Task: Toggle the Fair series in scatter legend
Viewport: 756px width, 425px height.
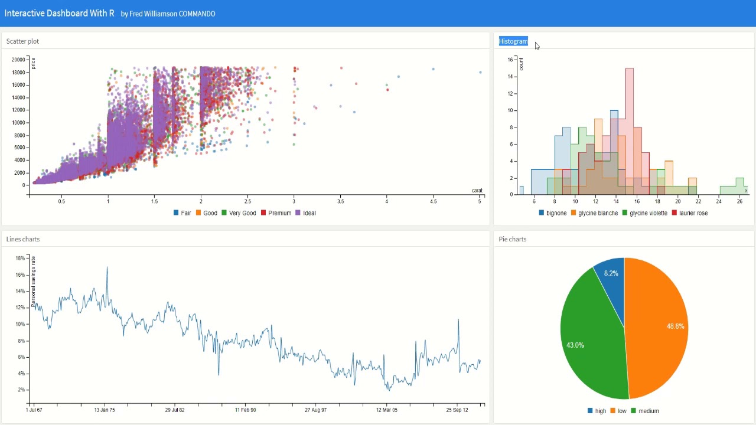Action: 183,213
